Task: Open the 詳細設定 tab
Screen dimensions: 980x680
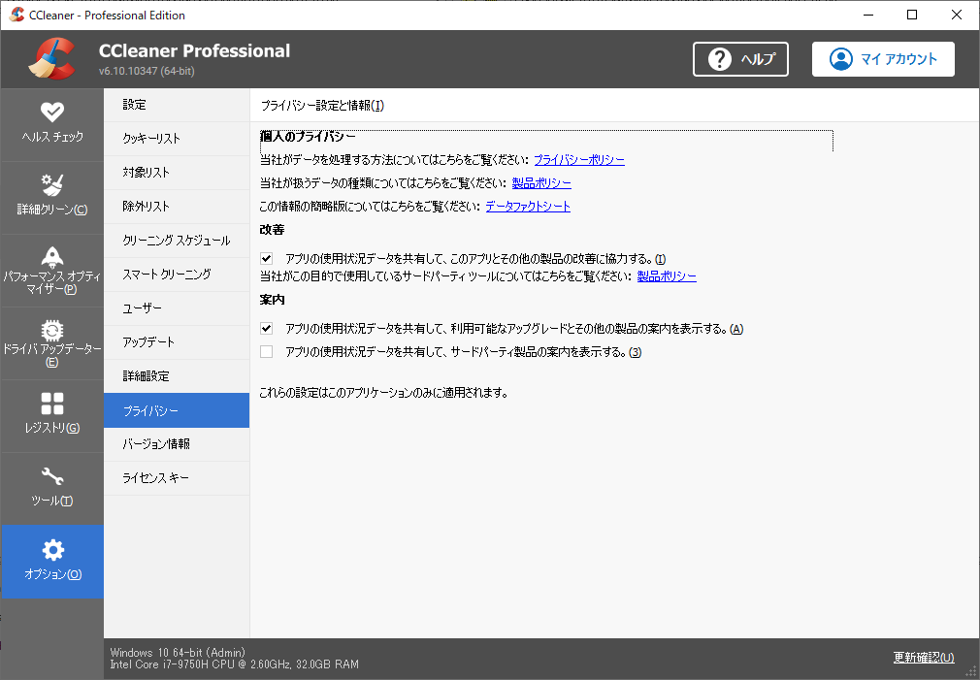Action: coord(177,376)
